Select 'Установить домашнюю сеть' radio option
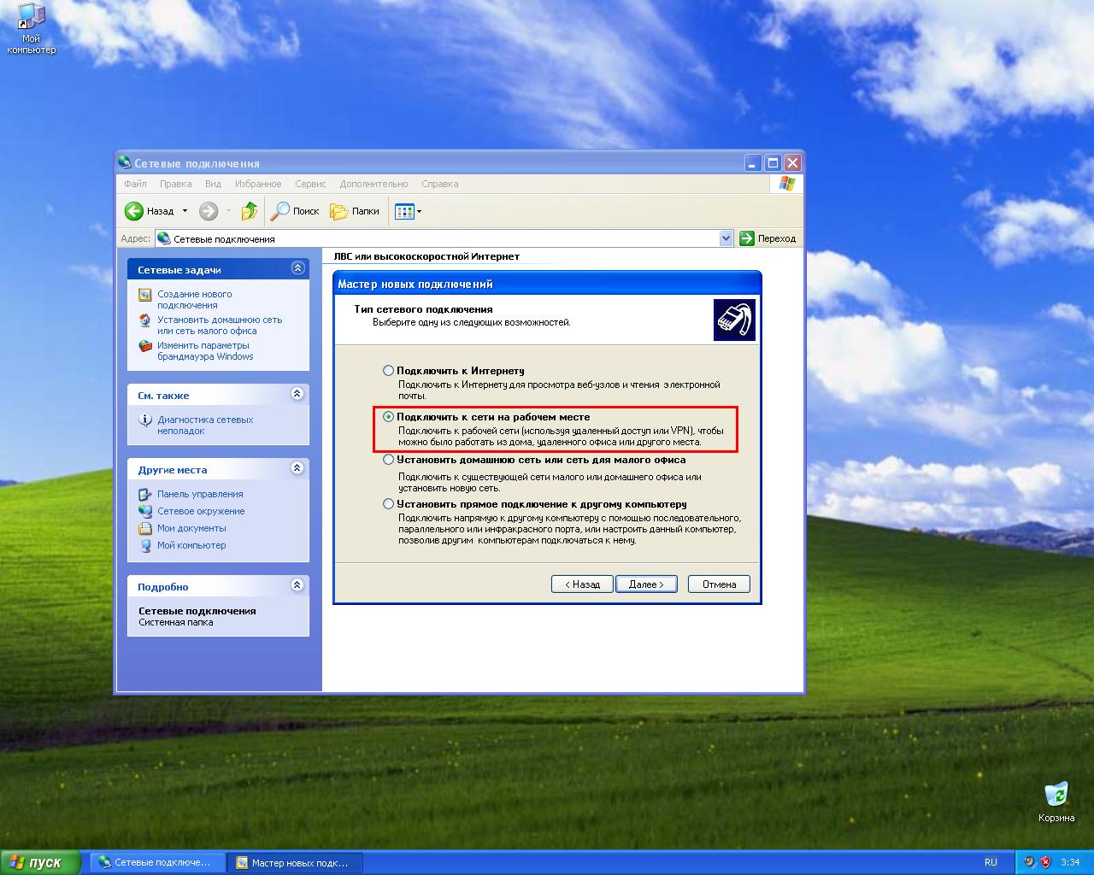1094x875 pixels. (x=388, y=460)
